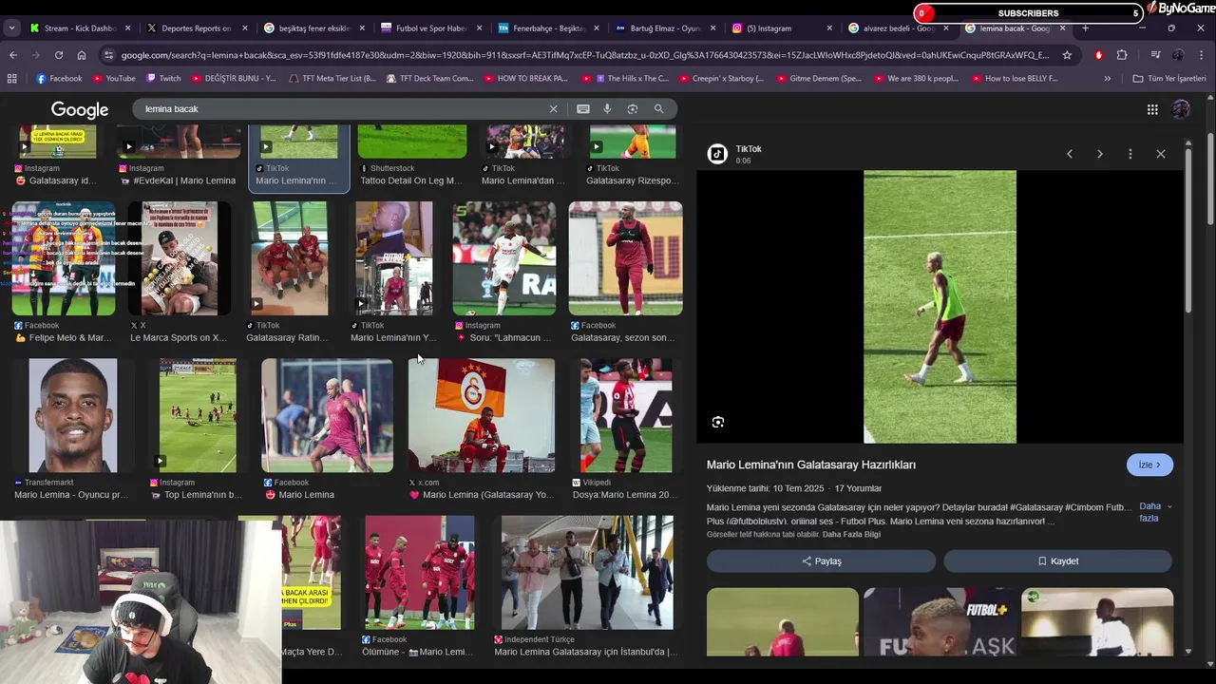Open the Chrome media control icon

[1155, 55]
